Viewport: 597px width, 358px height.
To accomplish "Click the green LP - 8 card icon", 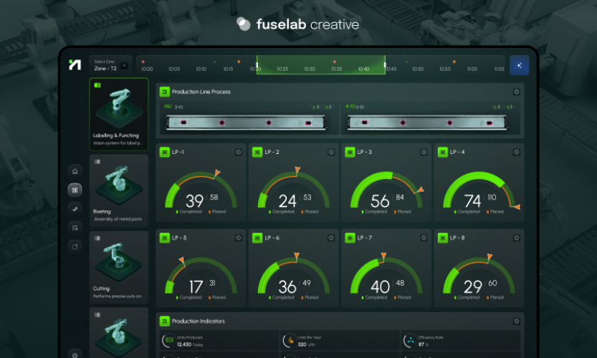I will coord(442,238).
